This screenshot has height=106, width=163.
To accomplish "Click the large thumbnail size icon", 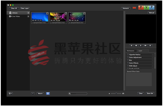I will (123, 93).
